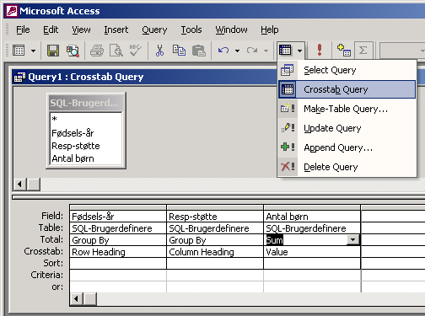Screen dimensions: 425x316
Task: Click the Undo arrow icon
Action: click(223, 51)
